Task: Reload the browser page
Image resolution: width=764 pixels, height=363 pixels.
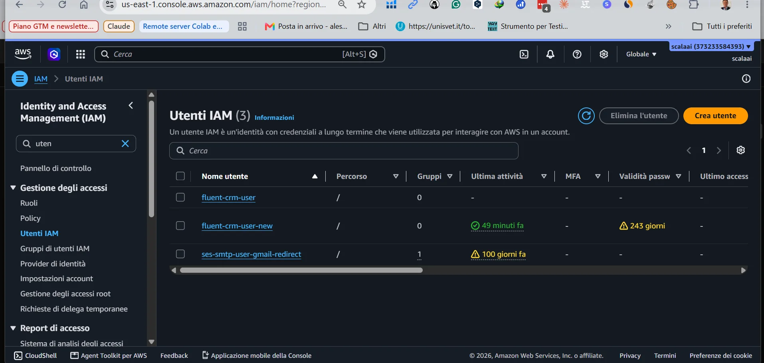Action: click(62, 5)
